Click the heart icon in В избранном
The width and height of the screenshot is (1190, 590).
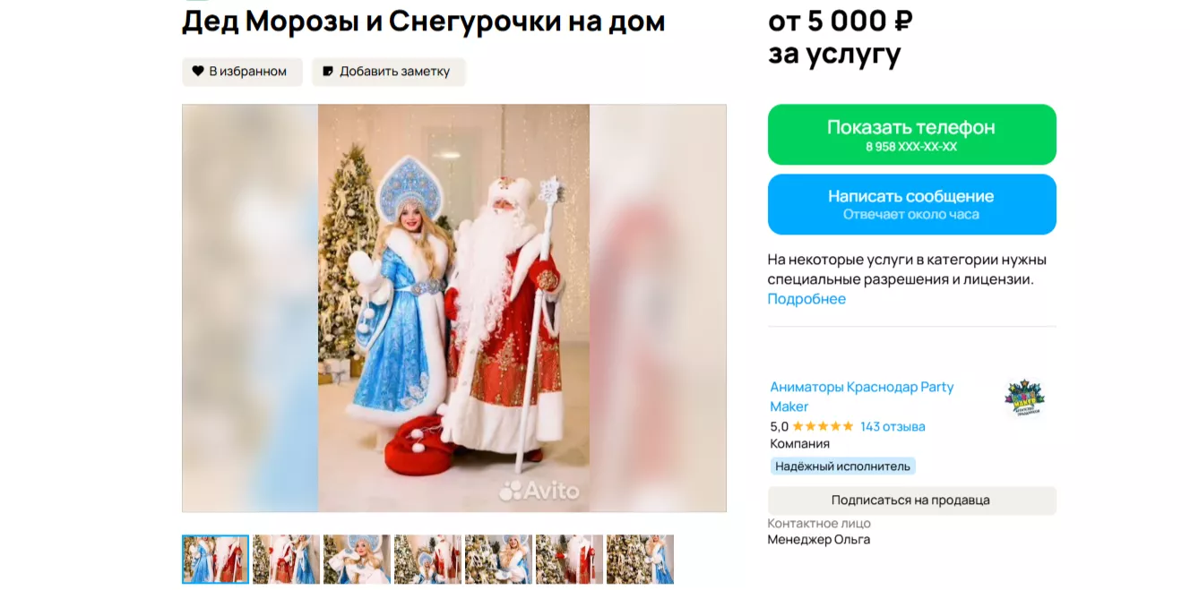click(198, 72)
